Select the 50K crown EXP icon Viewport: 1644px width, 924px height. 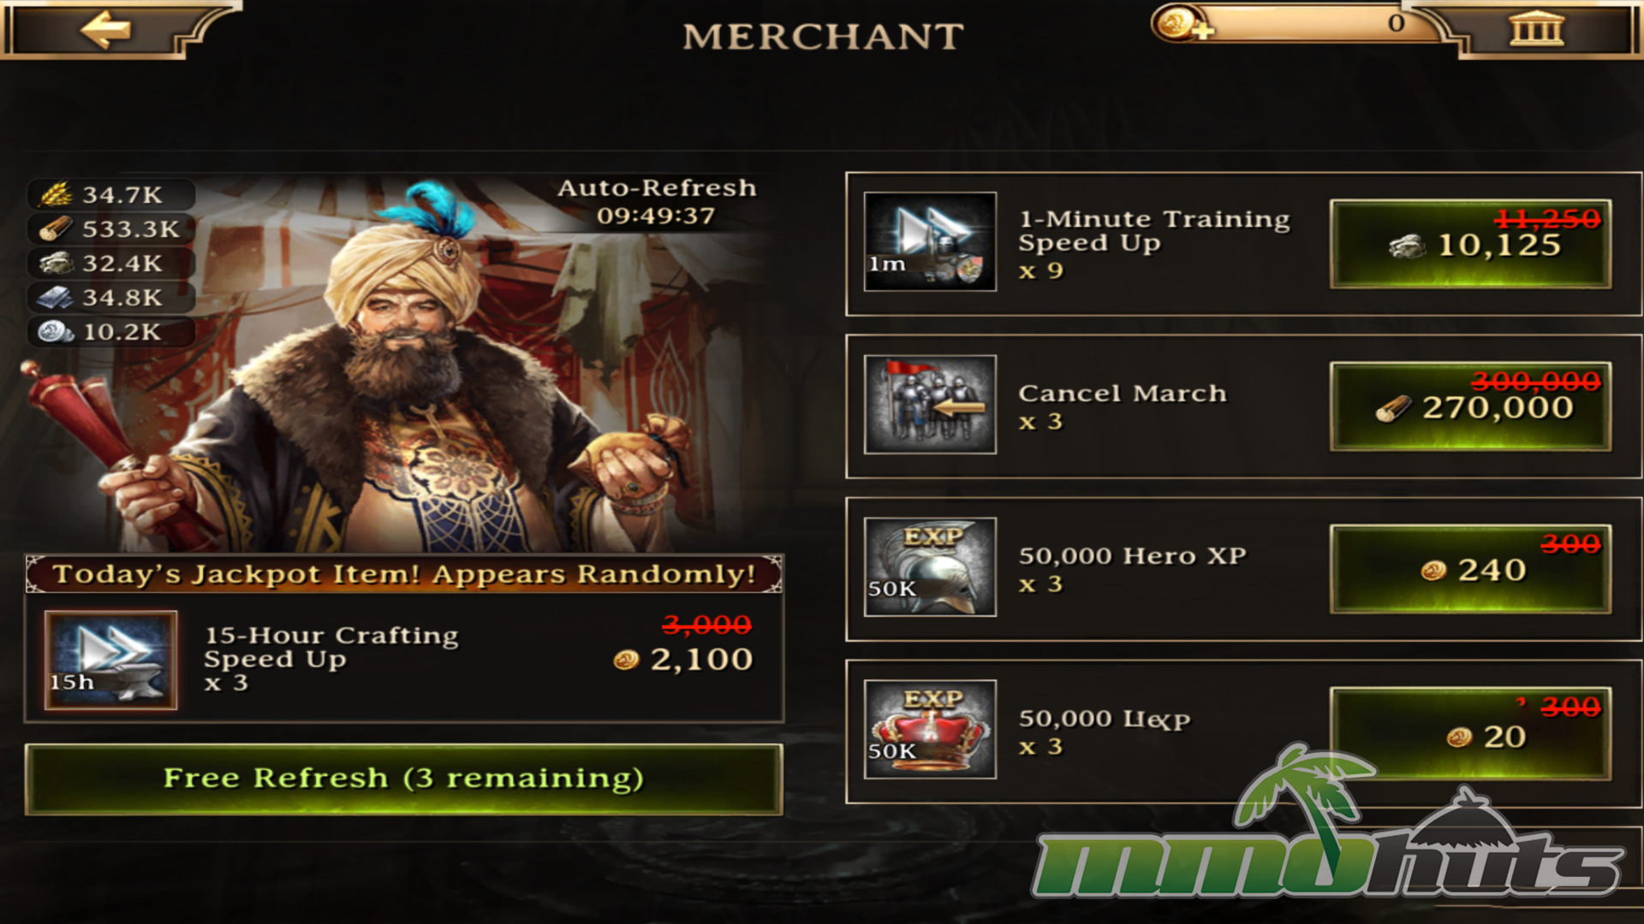[x=930, y=729]
